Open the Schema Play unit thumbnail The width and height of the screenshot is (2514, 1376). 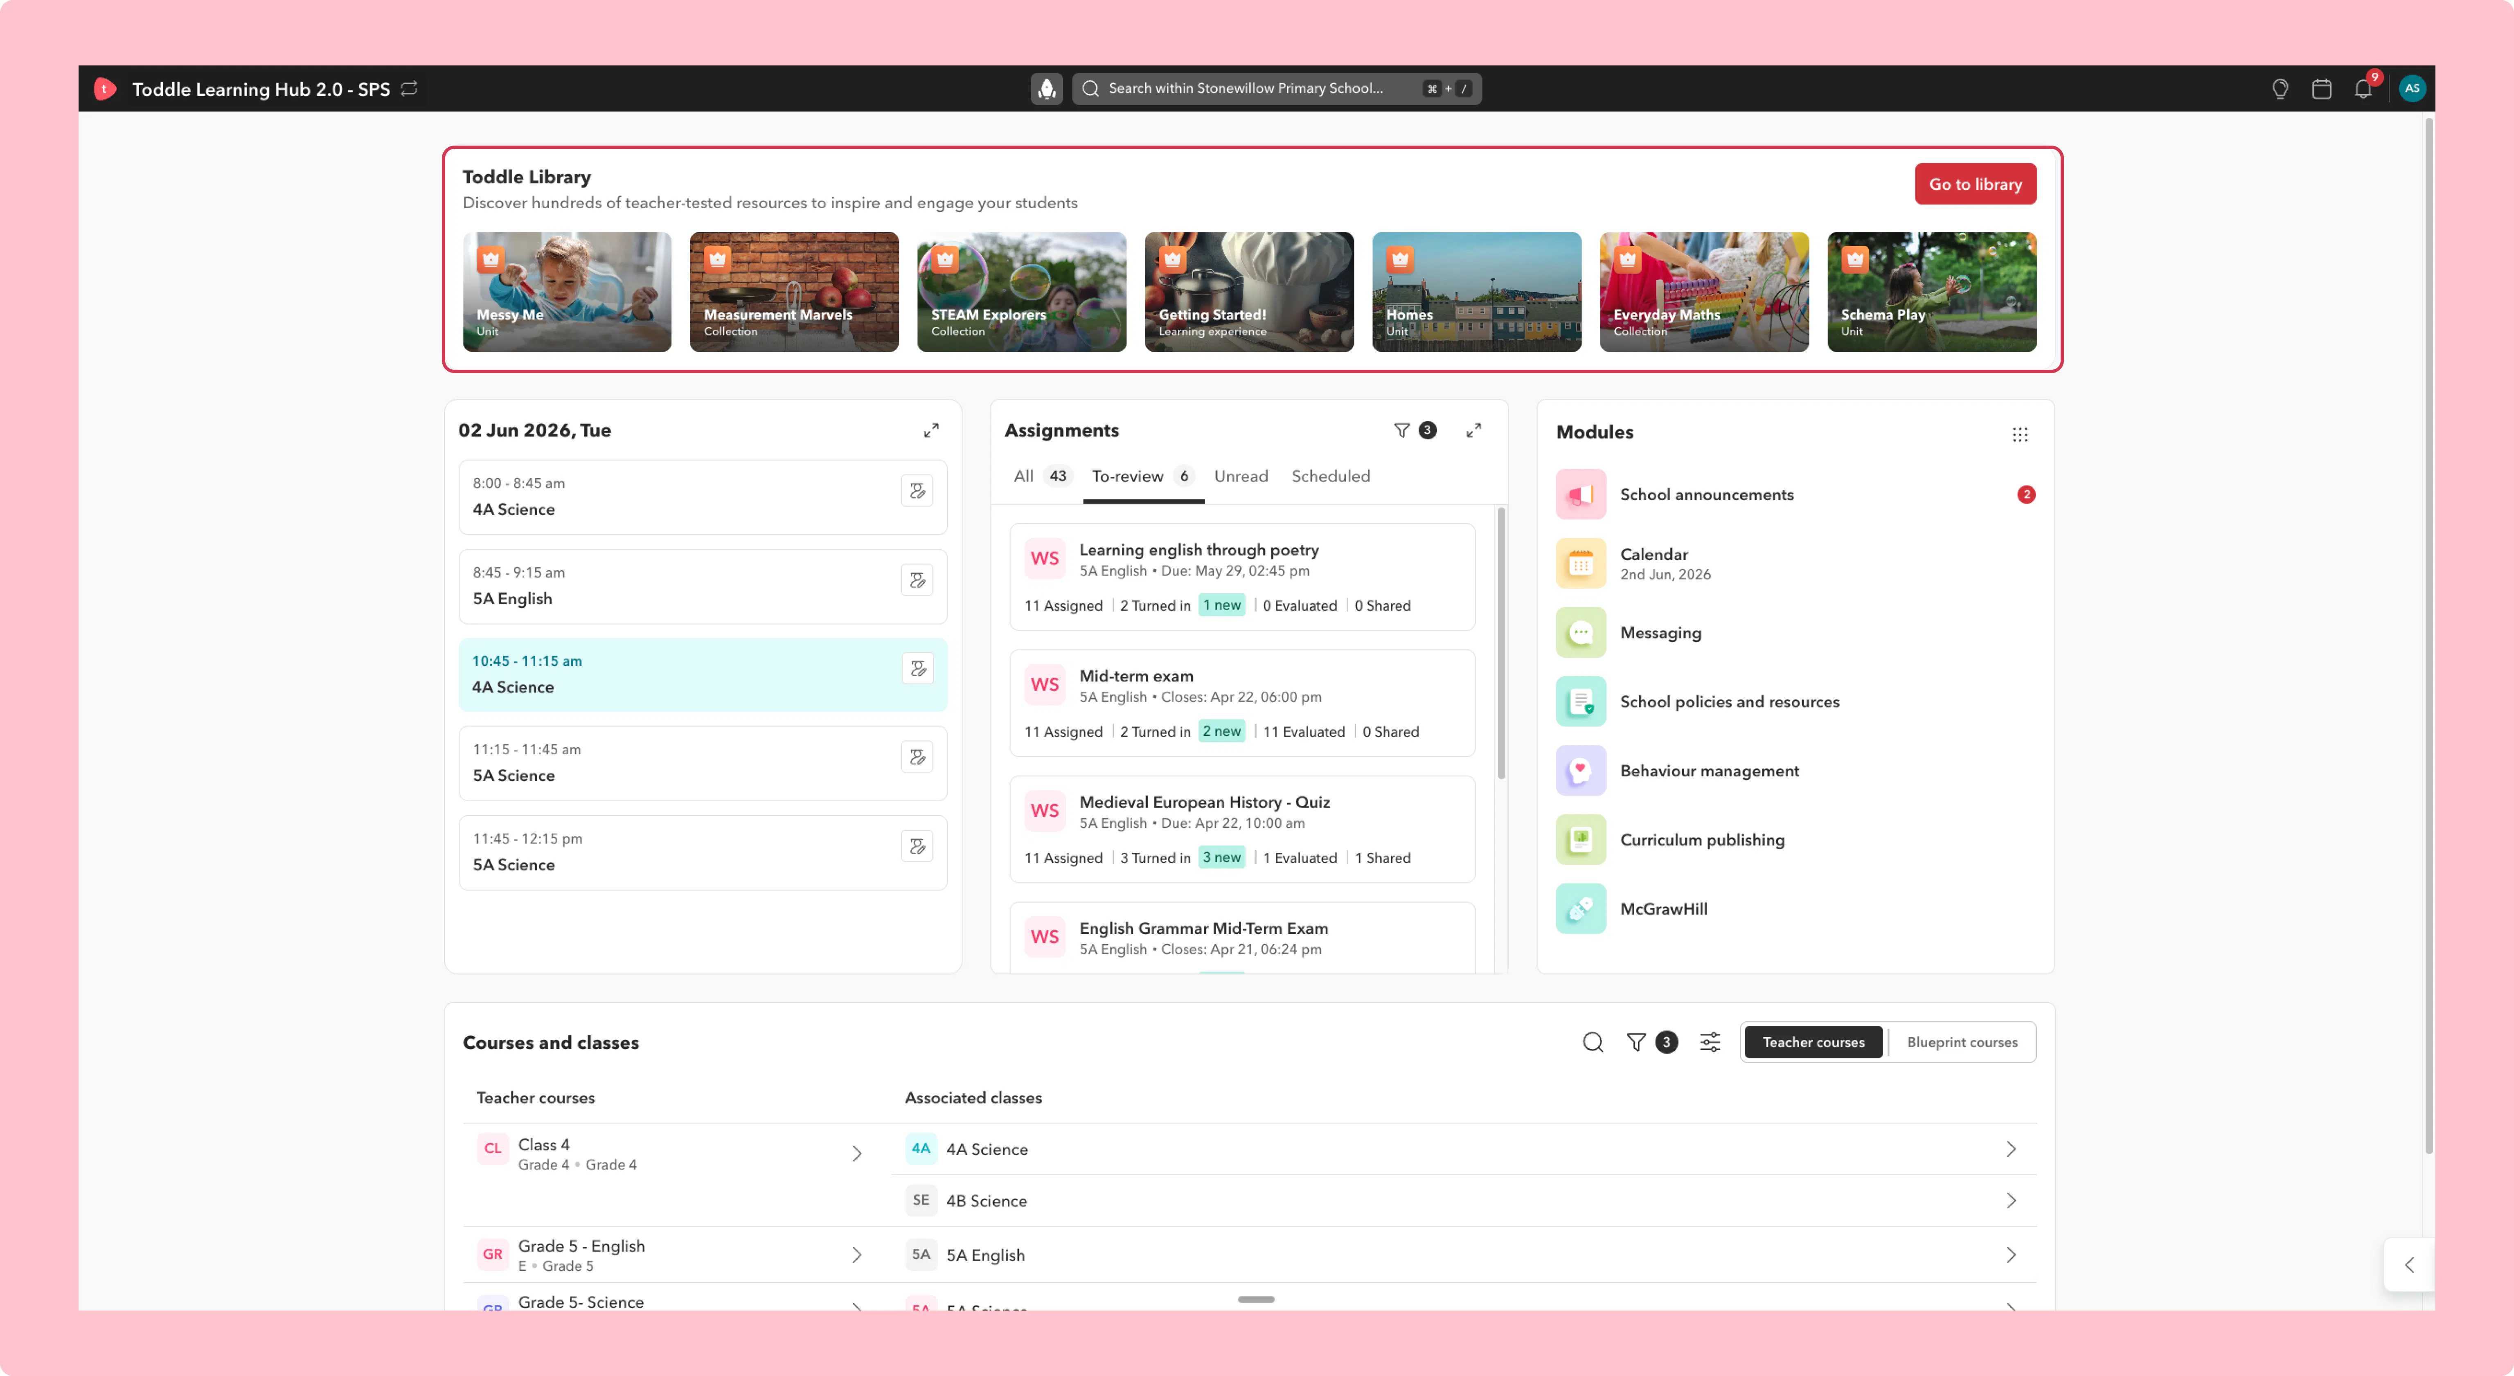point(1931,292)
